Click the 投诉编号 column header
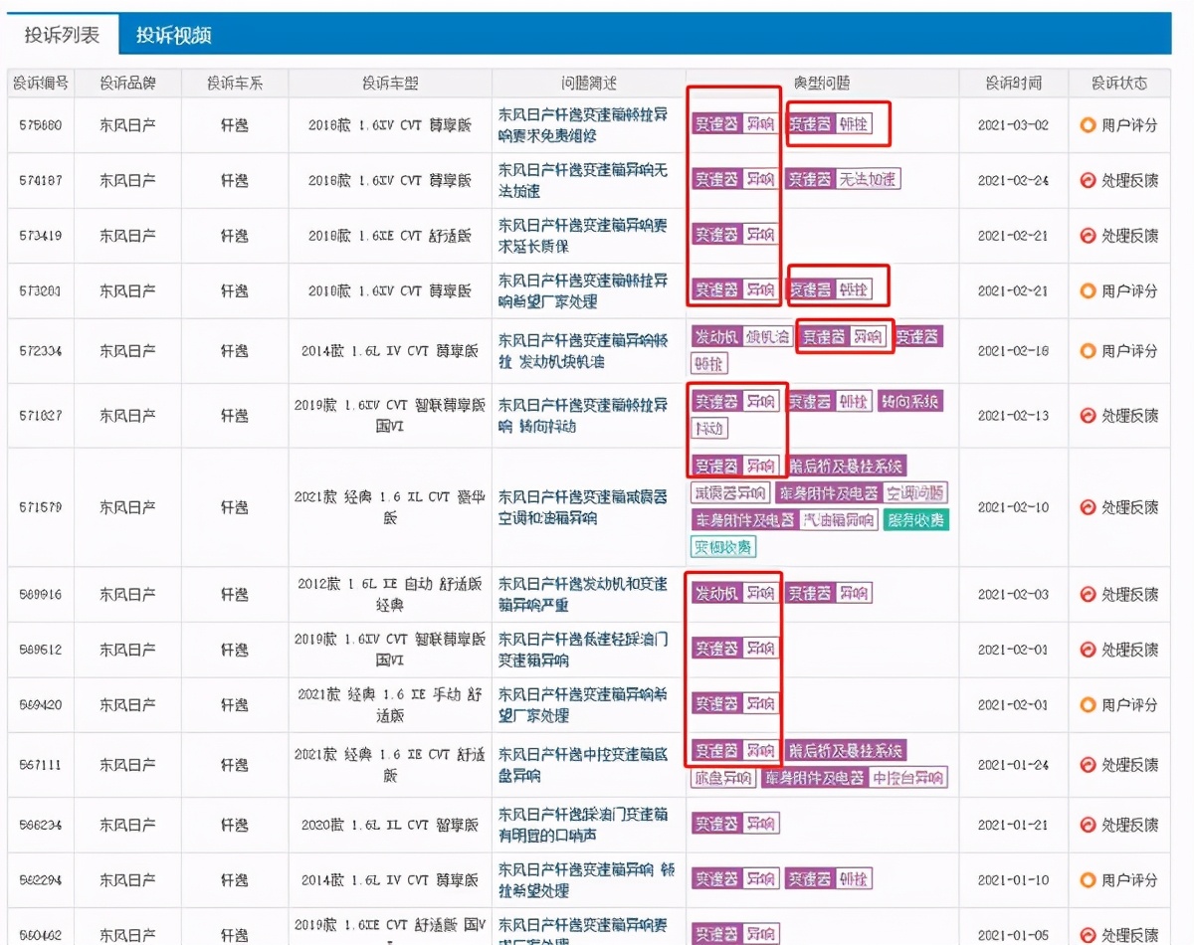Screen dimensions: 1194x945 pyautogui.click(x=41, y=84)
